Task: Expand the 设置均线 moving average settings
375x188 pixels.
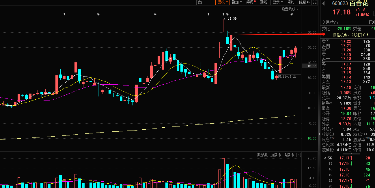Action: point(290,9)
